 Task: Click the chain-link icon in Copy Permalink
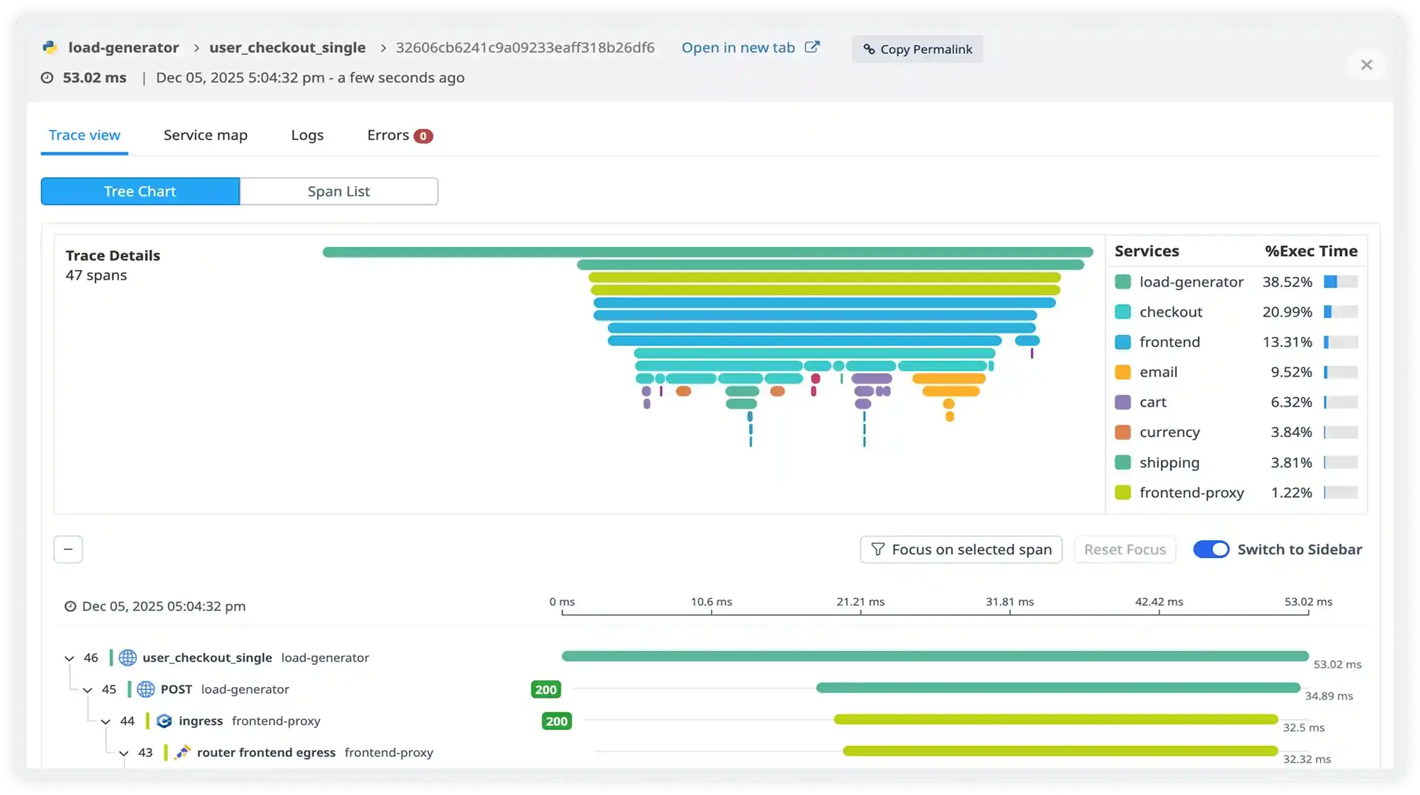coord(869,49)
